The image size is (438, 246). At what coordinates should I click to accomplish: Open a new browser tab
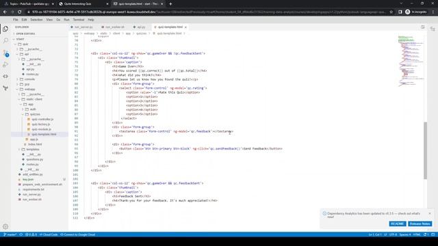click(170, 4)
